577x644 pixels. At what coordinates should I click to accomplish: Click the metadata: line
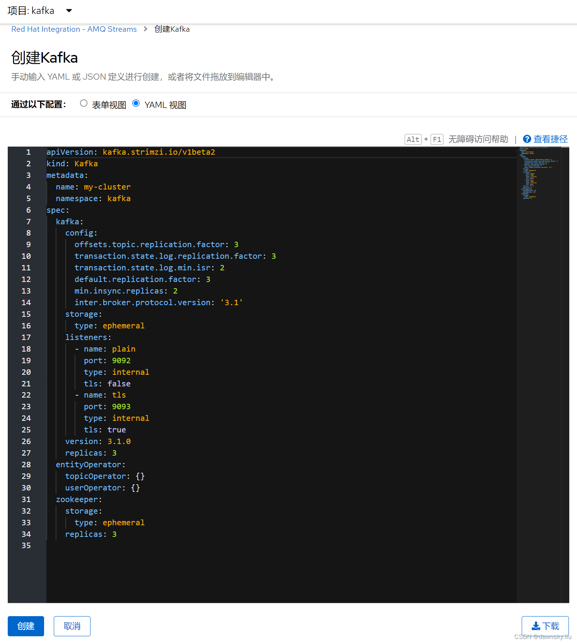(67, 175)
